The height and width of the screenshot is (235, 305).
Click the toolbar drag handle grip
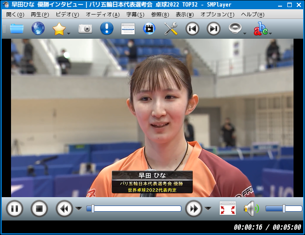(4, 29)
